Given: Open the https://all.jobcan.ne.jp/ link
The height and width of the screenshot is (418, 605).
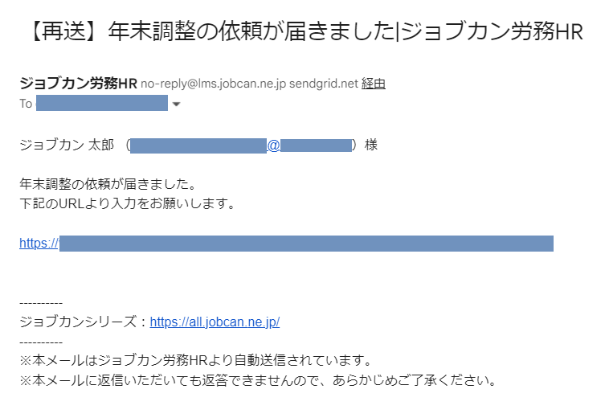Looking at the screenshot, I should point(215,322).
